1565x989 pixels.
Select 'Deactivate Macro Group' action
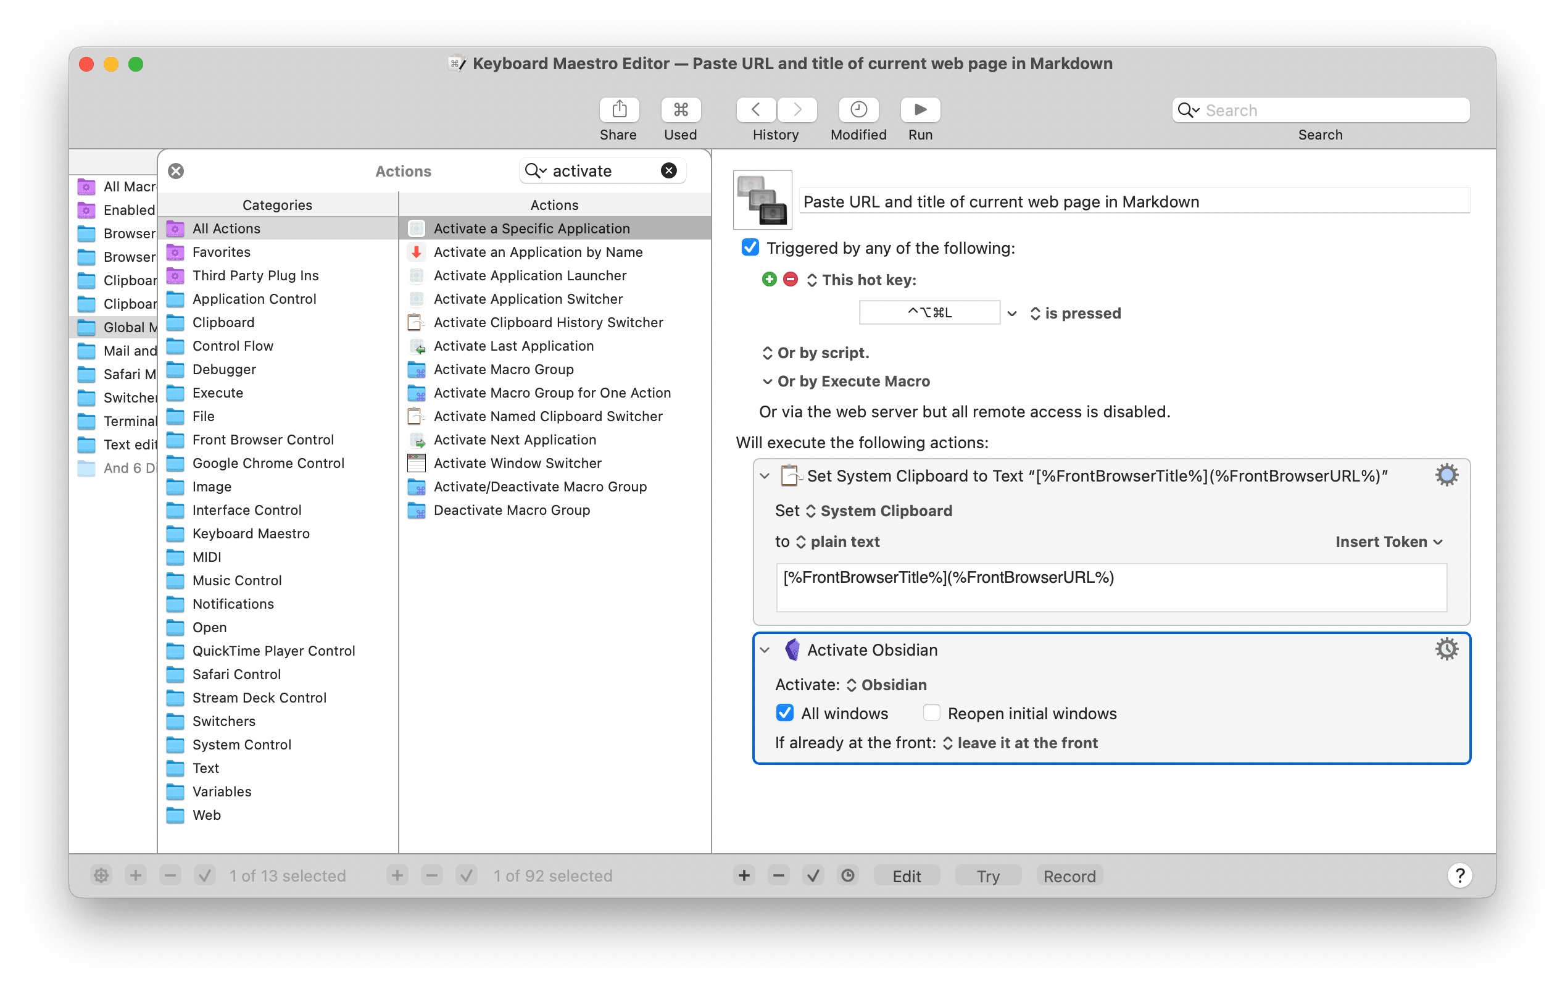[555, 510]
